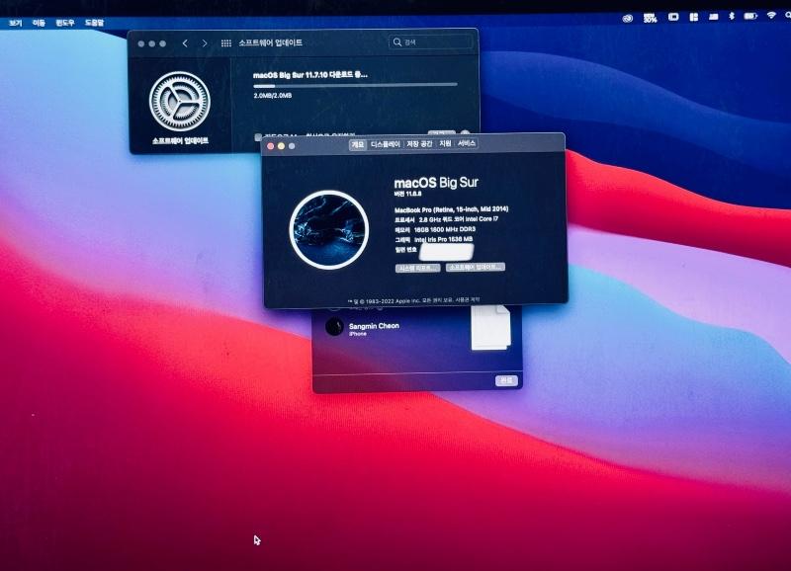Click the "macOS Big Sur 11.7.10" download status text
The image size is (791, 571).
click(x=309, y=75)
